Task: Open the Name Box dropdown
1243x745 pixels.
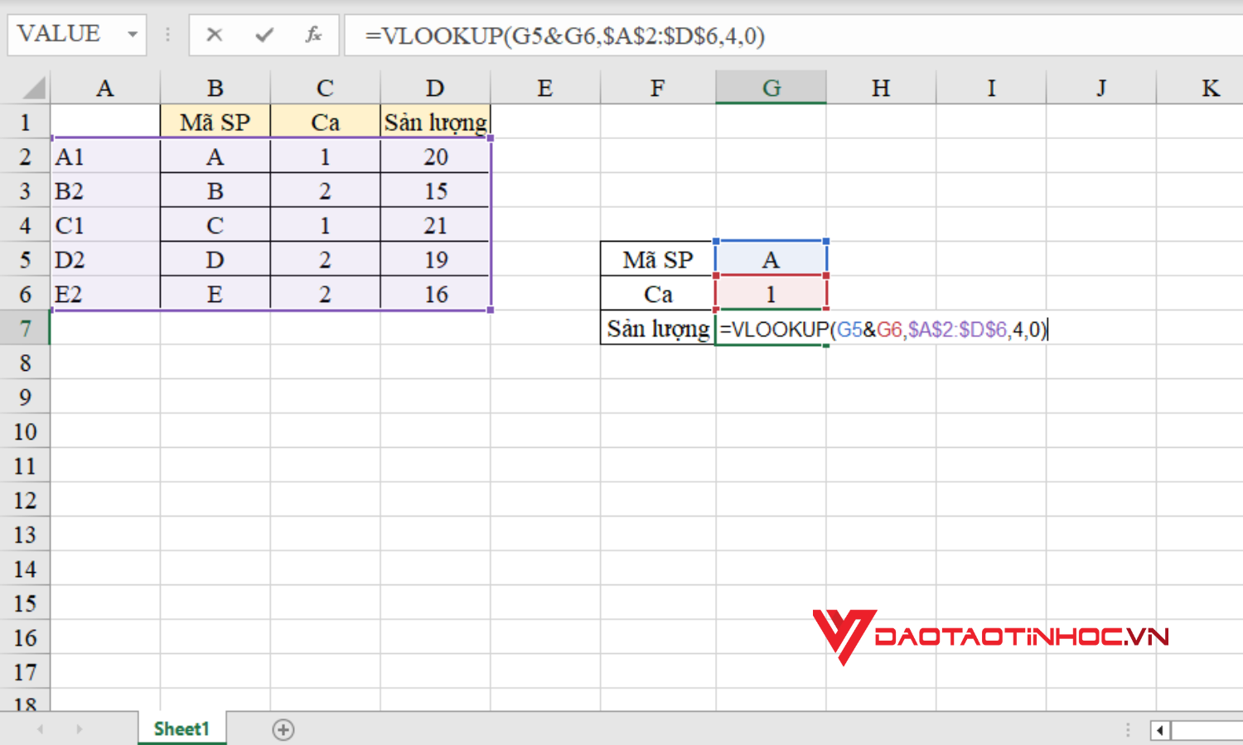Action: pos(133,35)
